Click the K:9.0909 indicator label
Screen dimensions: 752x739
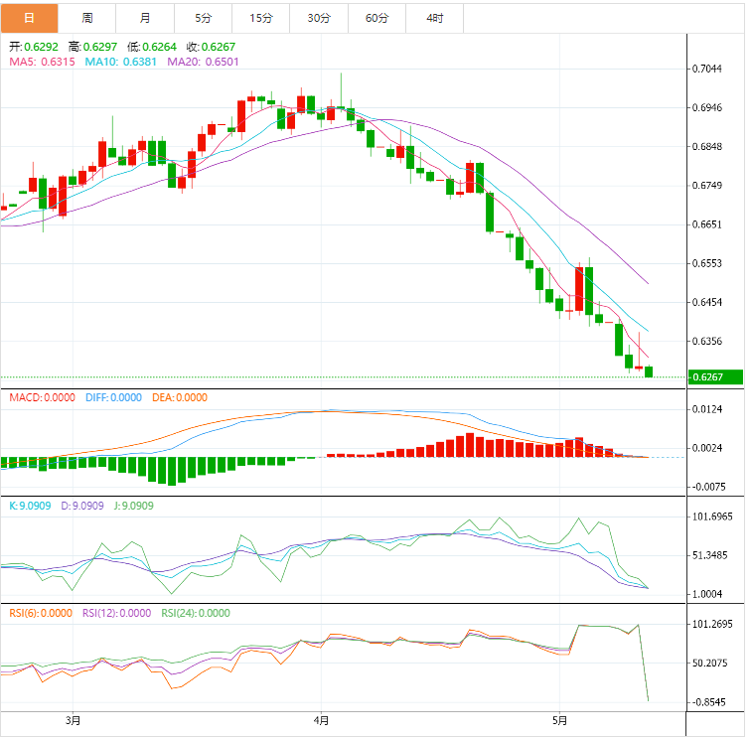pyautogui.click(x=30, y=506)
